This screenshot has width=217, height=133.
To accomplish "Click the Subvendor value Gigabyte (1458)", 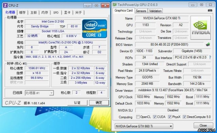I will (192, 51).
